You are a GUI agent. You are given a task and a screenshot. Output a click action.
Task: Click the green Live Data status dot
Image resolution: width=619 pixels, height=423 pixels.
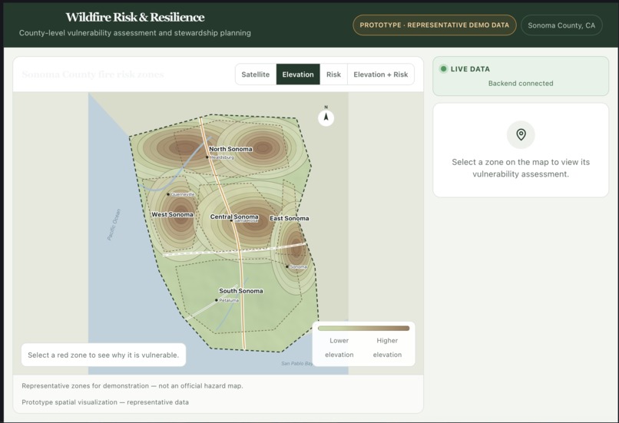[443, 68]
